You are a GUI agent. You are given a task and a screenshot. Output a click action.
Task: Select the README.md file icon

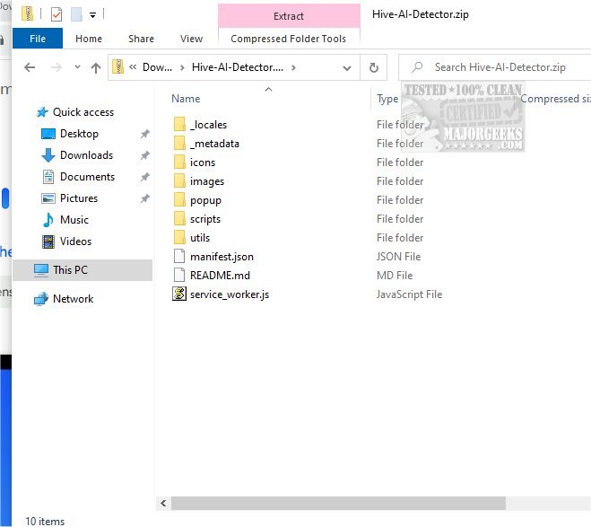tap(179, 275)
